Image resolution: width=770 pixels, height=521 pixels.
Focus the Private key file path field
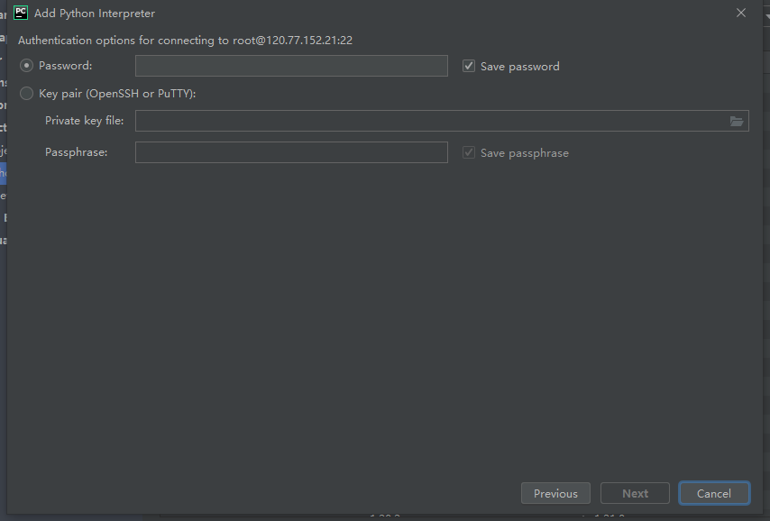click(x=442, y=121)
